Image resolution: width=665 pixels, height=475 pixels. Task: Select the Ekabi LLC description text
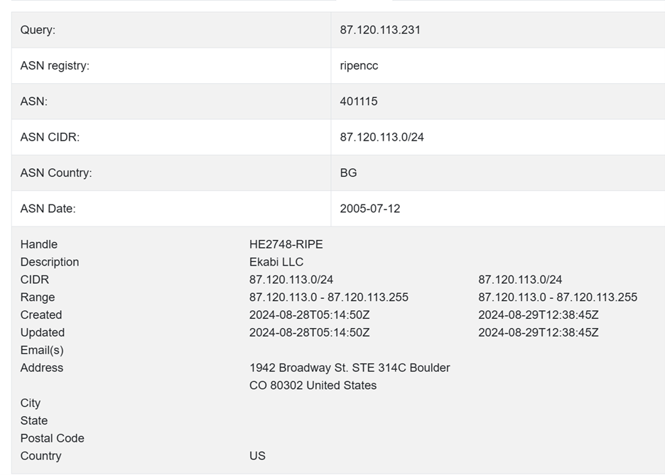pos(276,262)
